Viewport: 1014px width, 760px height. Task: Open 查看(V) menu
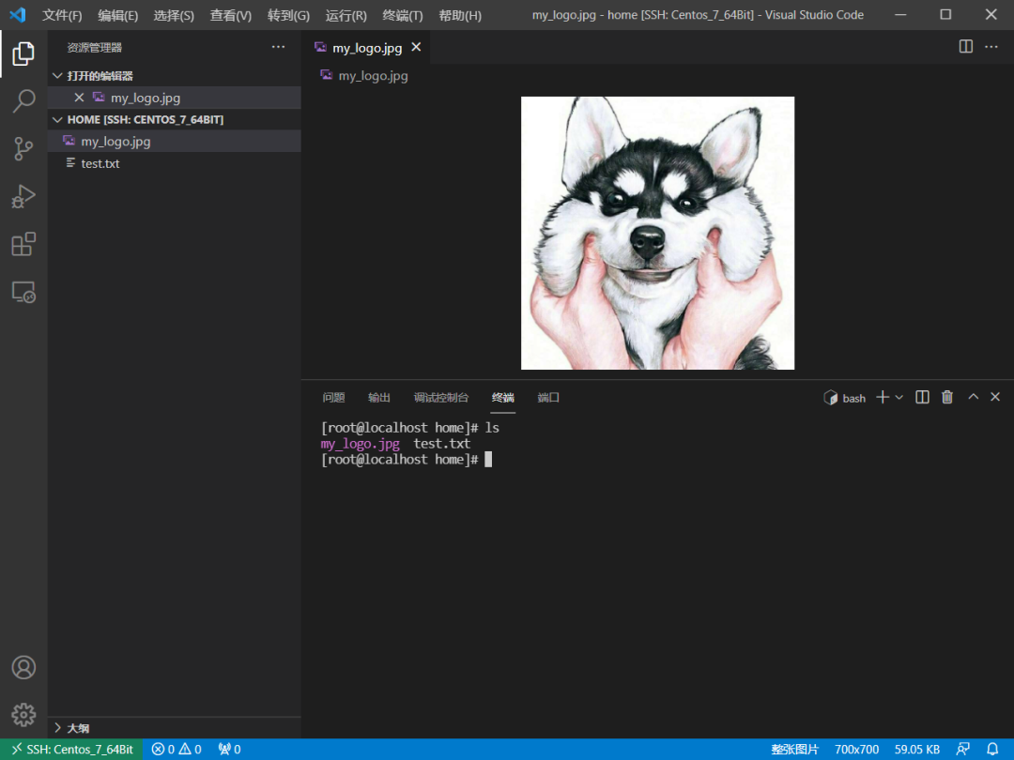(x=230, y=15)
